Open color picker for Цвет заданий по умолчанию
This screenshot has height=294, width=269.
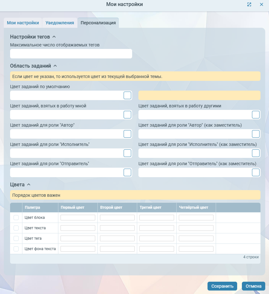[x=127, y=95]
